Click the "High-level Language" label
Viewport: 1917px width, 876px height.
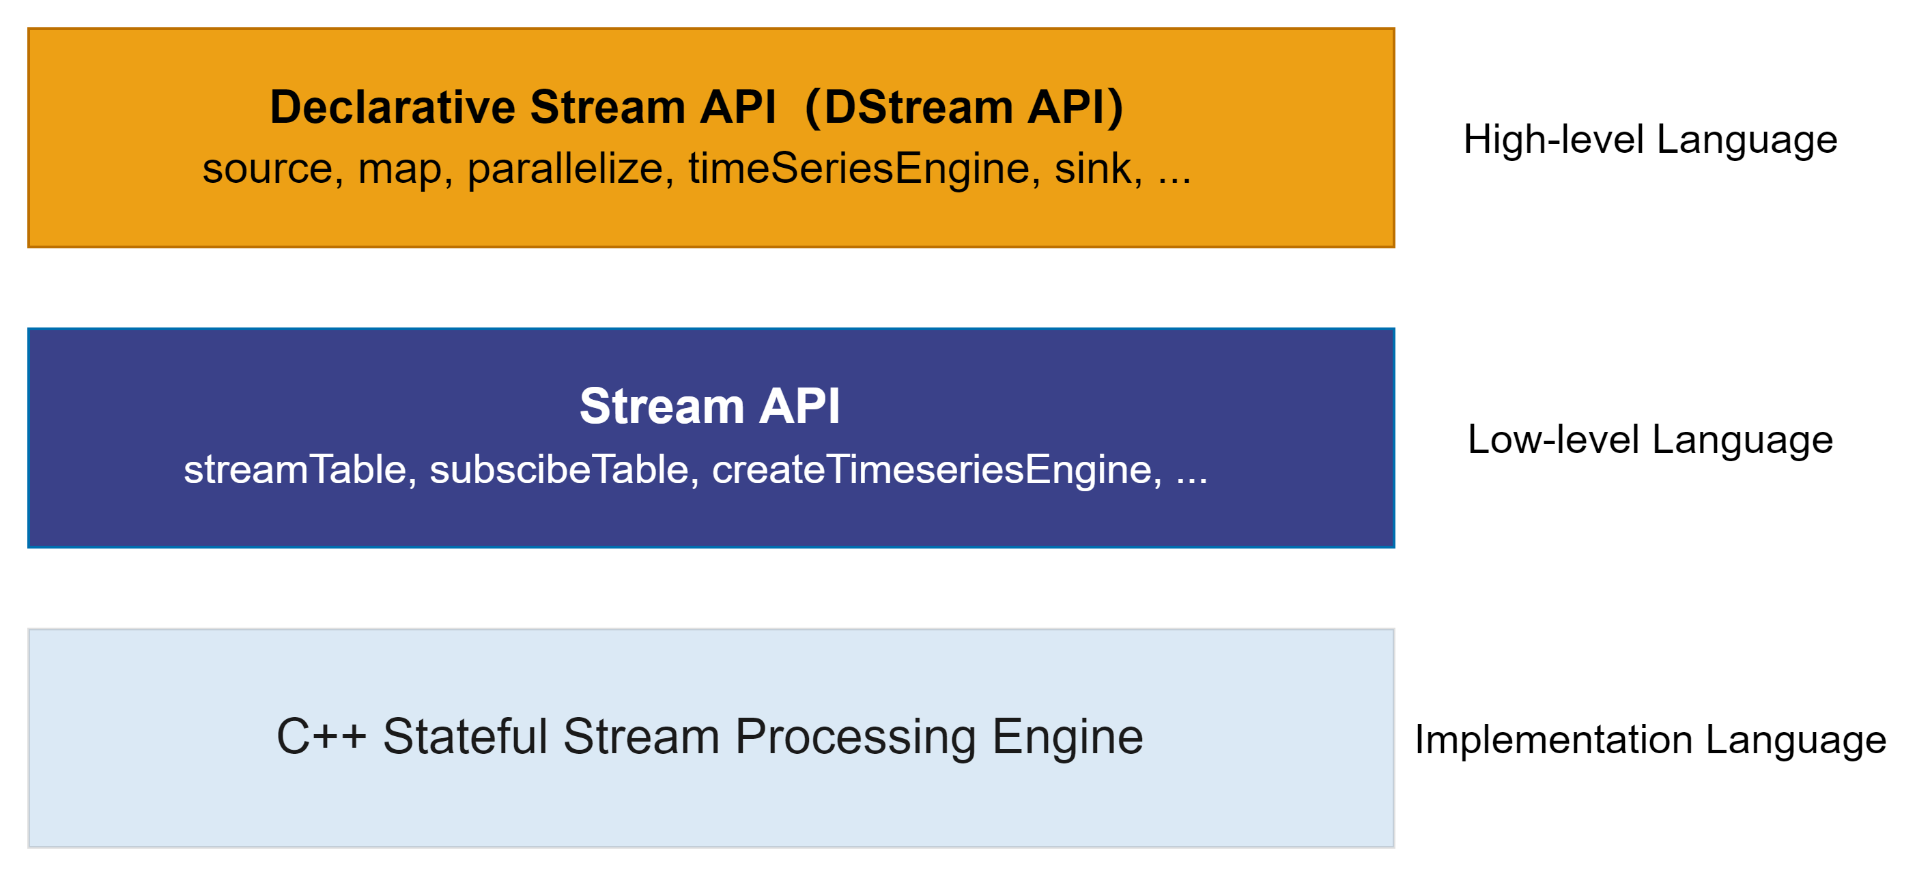(x=1650, y=140)
